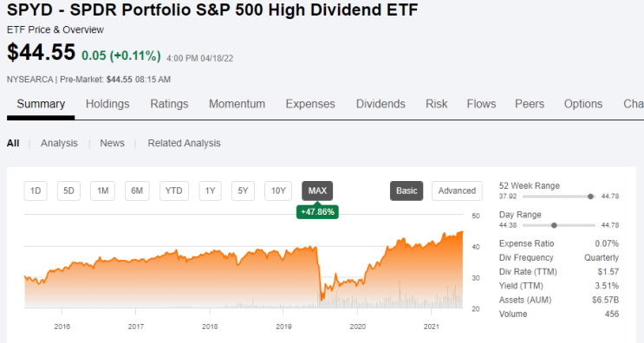Click the 52 Week Range slider marker
This screenshot has width=644, height=343.
point(590,197)
